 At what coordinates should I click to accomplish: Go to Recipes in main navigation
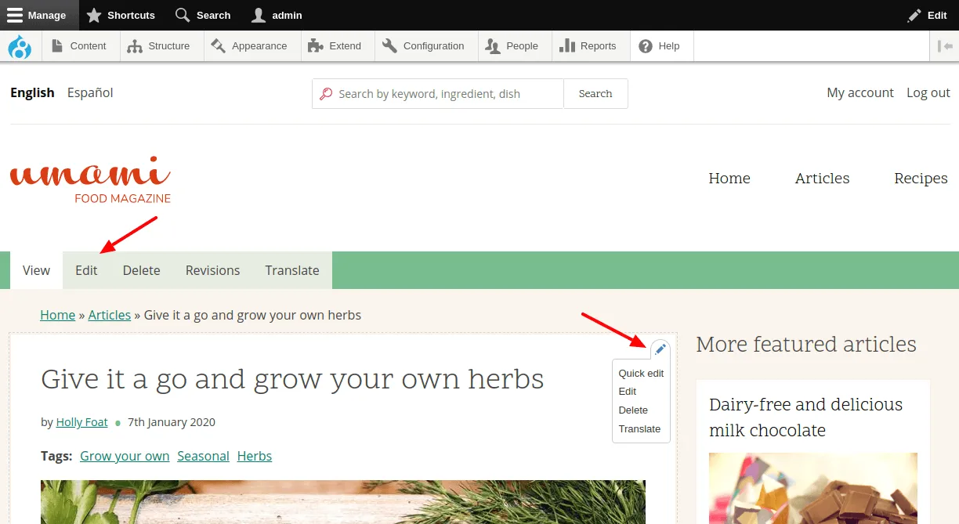tap(921, 179)
